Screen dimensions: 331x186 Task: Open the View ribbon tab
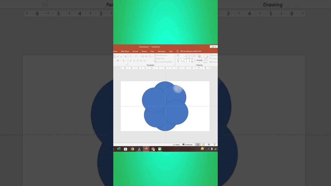click(152, 51)
